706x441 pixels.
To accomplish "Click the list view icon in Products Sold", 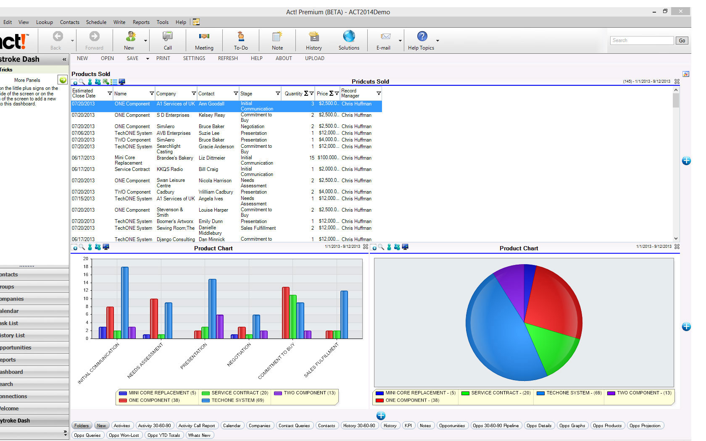I will pos(114,82).
